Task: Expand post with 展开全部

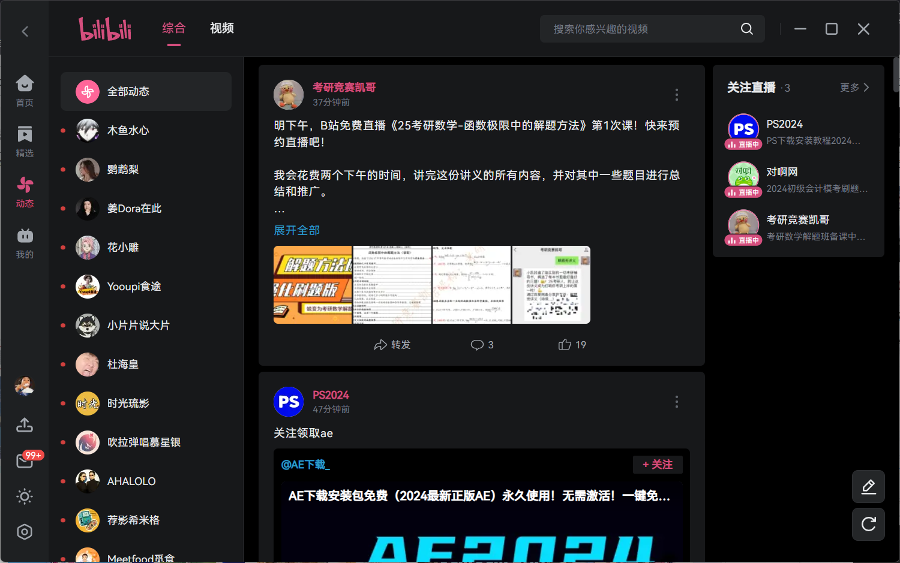Action: (x=296, y=230)
